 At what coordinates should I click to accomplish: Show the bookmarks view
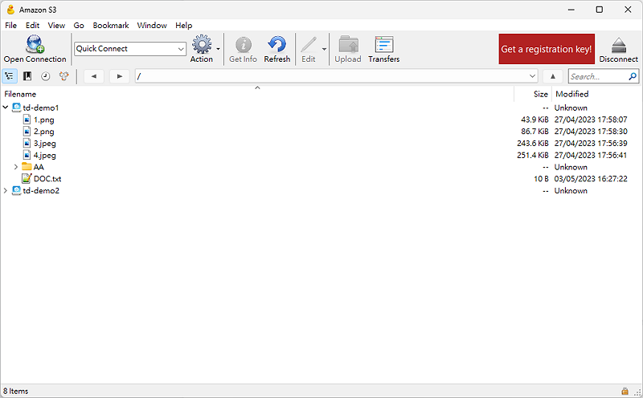pyautogui.click(x=27, y=76)
